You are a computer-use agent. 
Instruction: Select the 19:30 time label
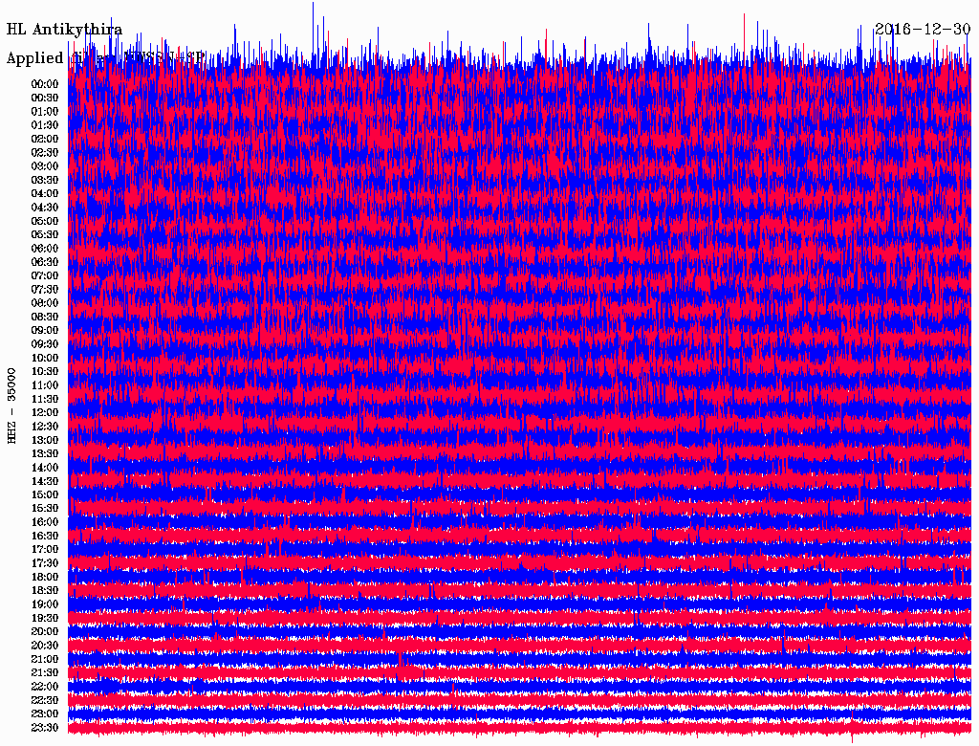point(44,619)
